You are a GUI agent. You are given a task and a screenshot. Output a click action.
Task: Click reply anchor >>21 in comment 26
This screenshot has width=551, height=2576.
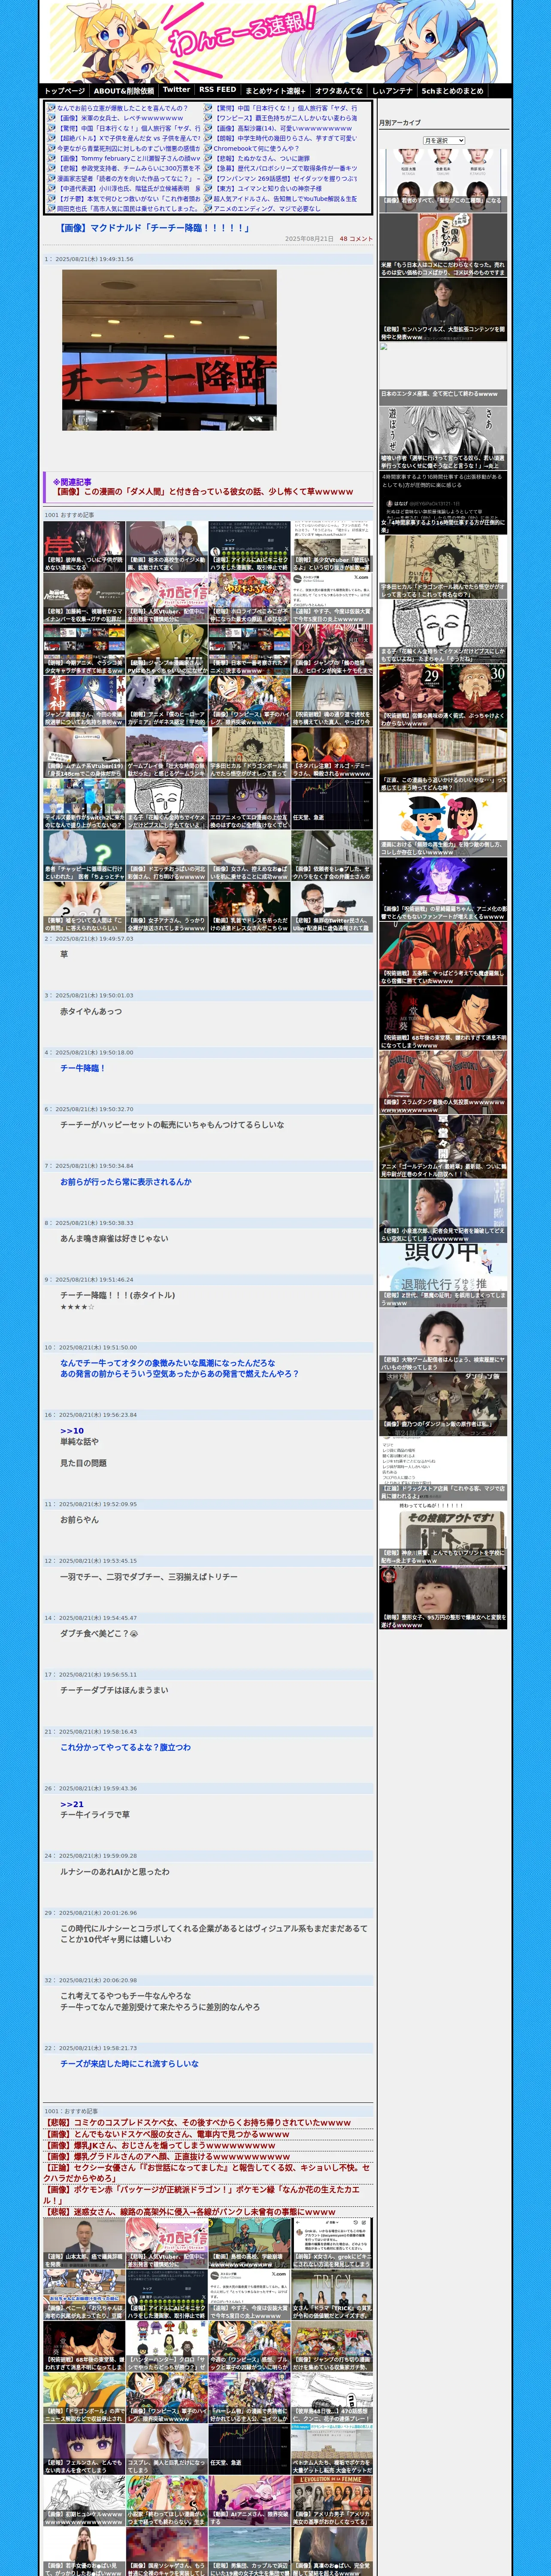click(72, 1805)
